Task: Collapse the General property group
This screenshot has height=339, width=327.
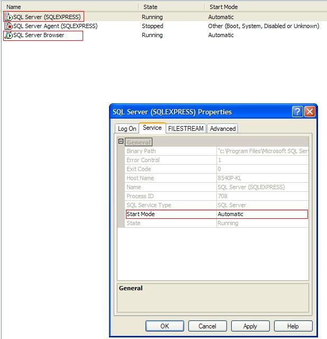Action: point(121,141)
